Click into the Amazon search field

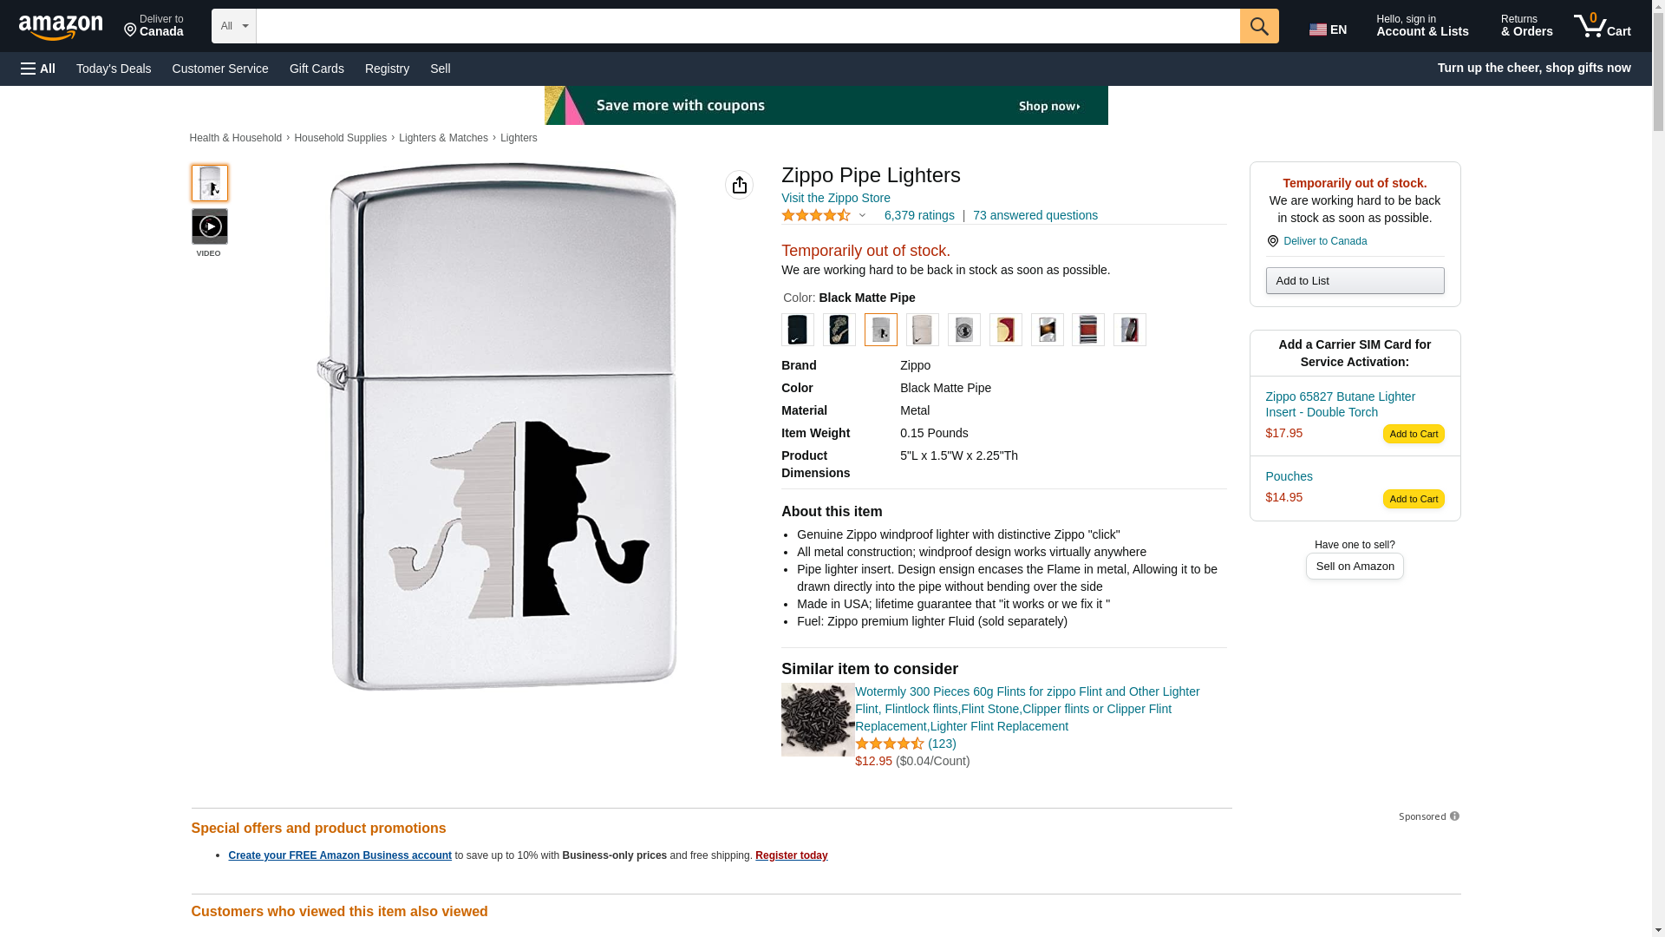[748, 26]
